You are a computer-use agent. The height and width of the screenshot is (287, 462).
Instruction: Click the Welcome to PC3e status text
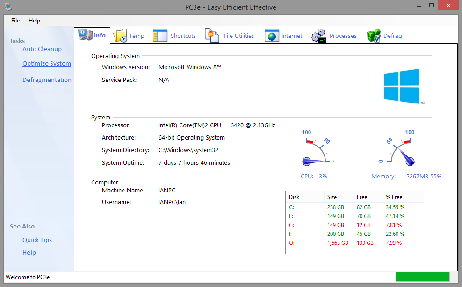(x=28, y=277)
